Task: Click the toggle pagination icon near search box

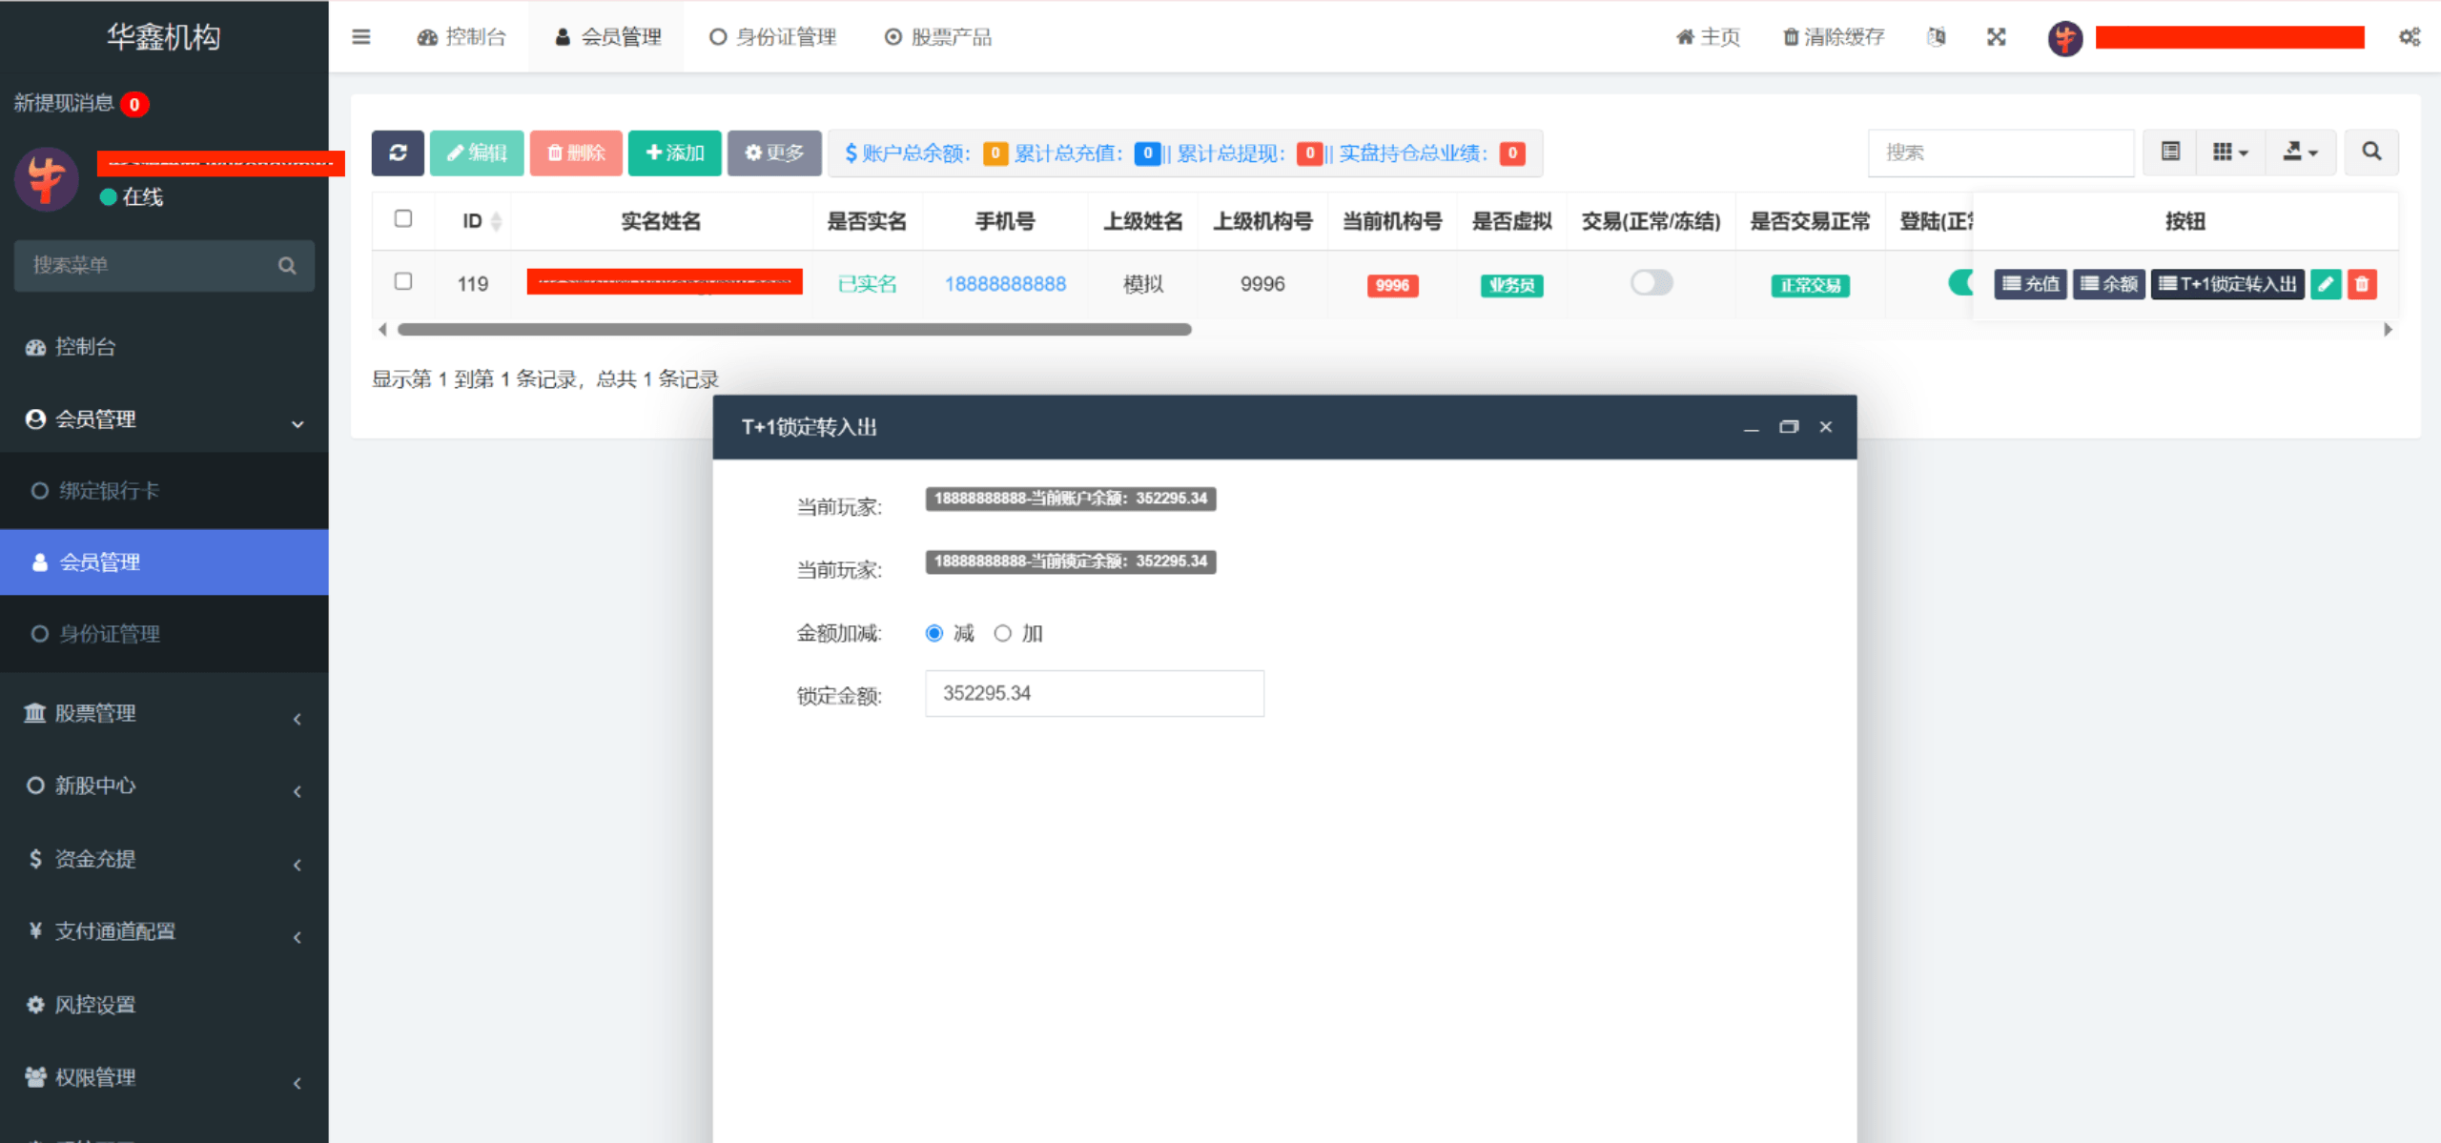Action: click(2169, 153)
